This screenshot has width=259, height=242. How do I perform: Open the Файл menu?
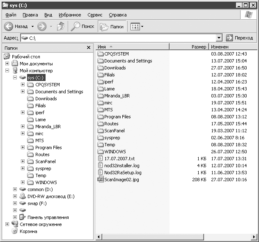[x=11, y=15]
